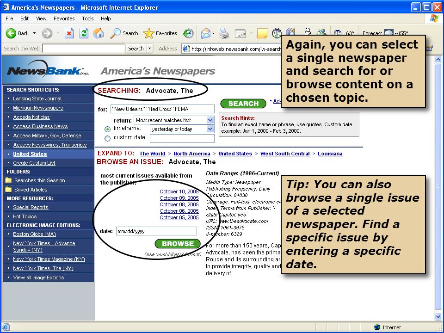Open the Help menu
The image size is (444, 333).
[105, 18]
